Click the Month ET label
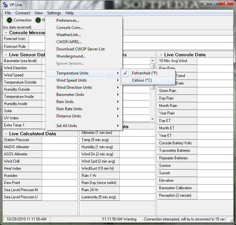Image resolution: width=236 pixels, height=225 pixels. coord(177,128)
